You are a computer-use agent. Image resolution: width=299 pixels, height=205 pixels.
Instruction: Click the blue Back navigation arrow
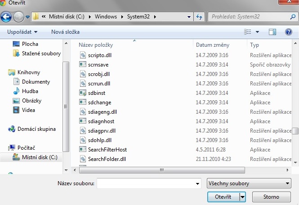[x=6, y=17]
